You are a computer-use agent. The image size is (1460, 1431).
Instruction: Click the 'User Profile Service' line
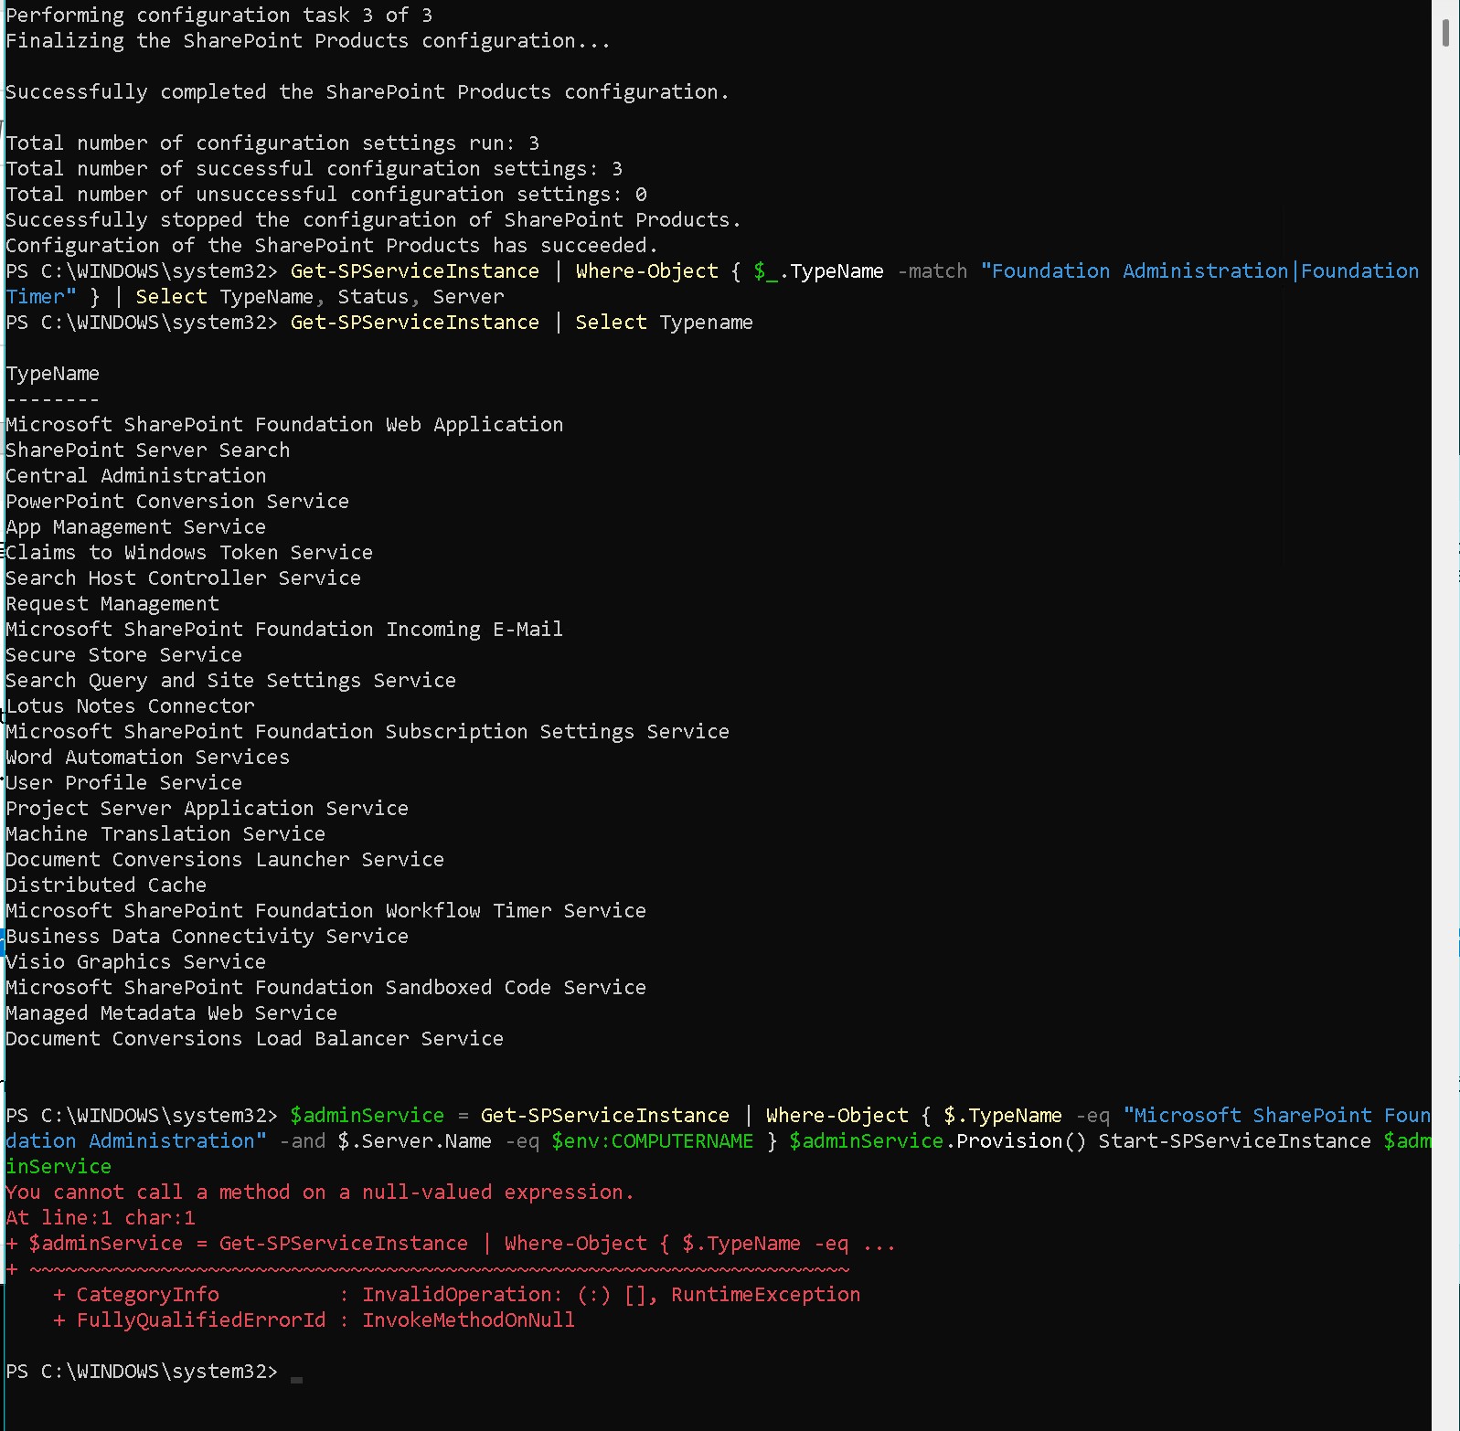[x=124, y=783]
